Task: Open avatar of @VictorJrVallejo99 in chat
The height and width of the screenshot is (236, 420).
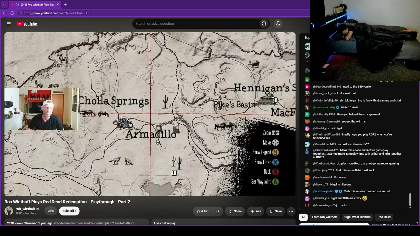Action: (307, 101)
